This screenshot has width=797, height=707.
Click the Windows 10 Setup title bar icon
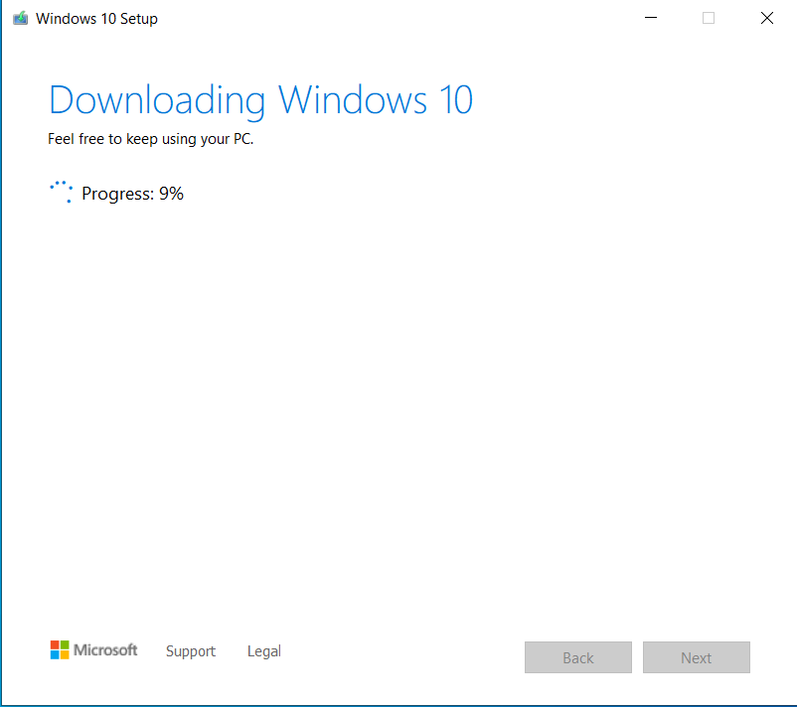coord(20,18)
